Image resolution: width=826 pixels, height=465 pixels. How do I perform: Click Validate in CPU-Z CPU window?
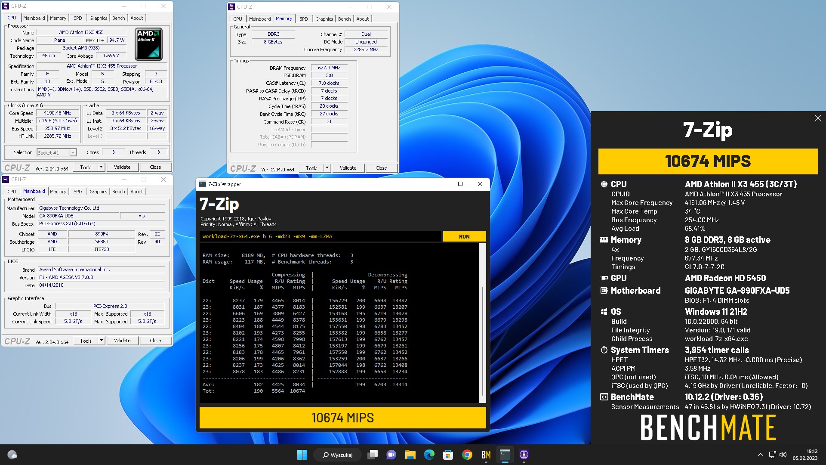pyautogui.click(x=122, y=167)
